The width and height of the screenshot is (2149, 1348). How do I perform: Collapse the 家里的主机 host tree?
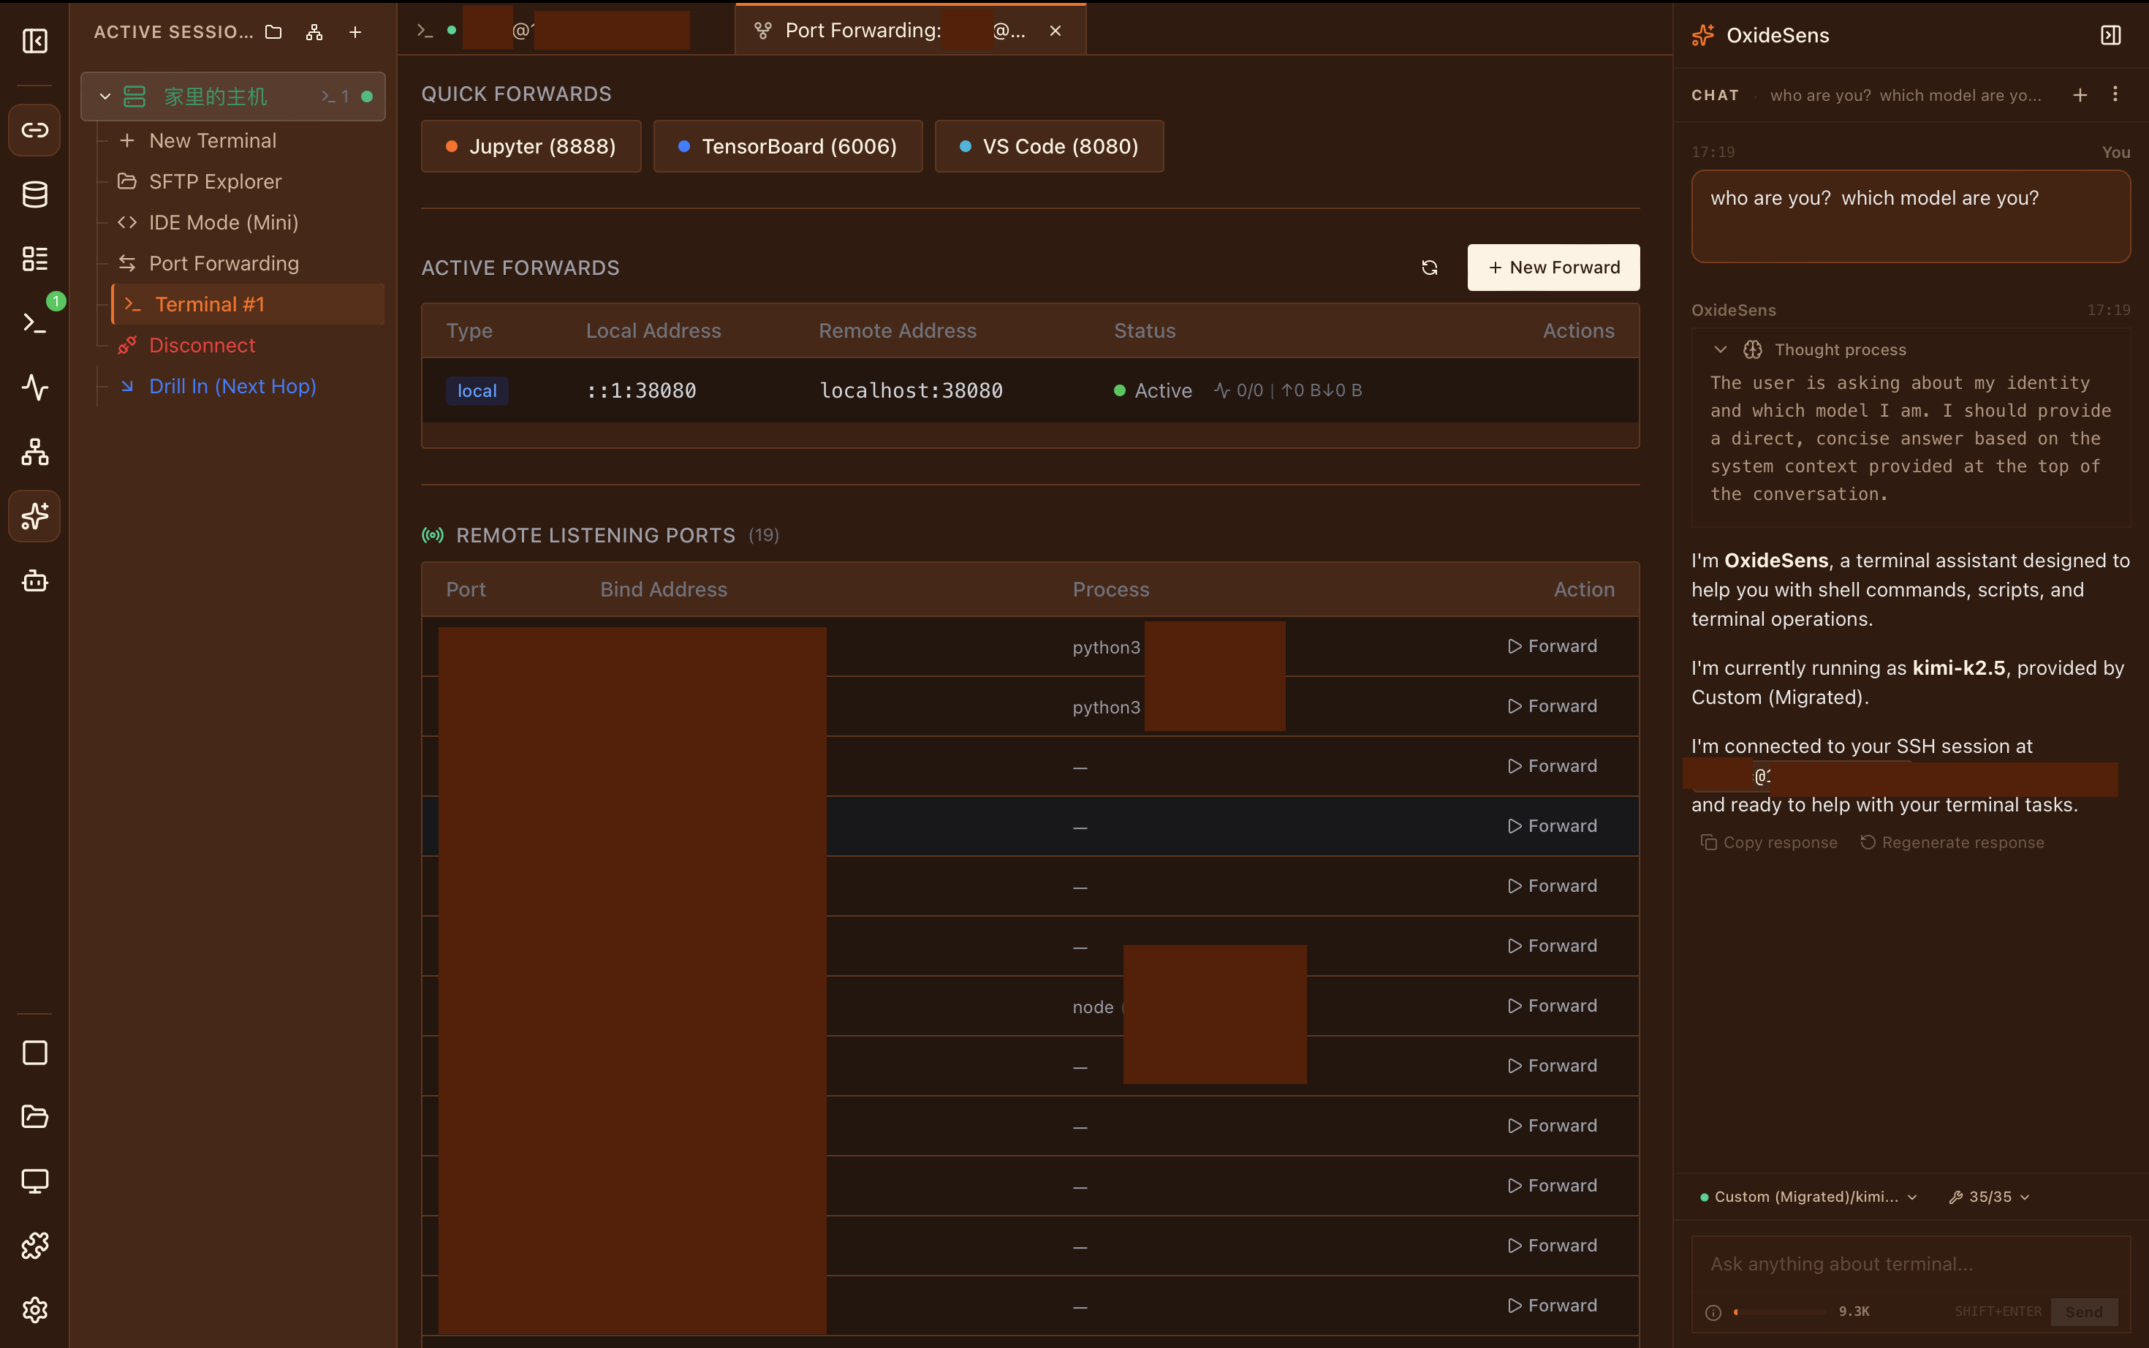(105, 96)
